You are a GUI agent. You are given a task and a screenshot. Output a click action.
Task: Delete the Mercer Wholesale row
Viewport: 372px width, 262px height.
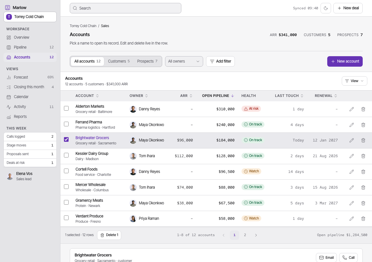coord(363,187)
